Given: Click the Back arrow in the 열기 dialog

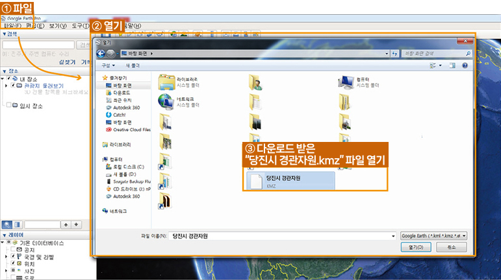Looking at the screenshot, I should (x=101, y=54).
